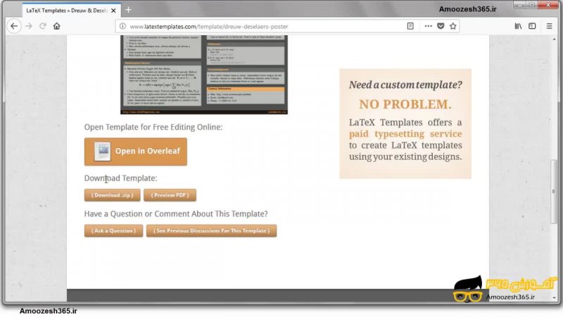This screenshot has width=563, height=317.
Task: Click the URL address bar field
Action: click(x=260, y=26)
